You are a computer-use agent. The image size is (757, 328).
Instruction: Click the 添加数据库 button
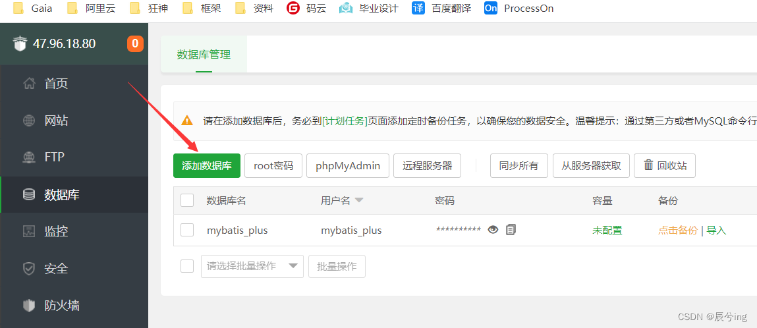point(207,166)
